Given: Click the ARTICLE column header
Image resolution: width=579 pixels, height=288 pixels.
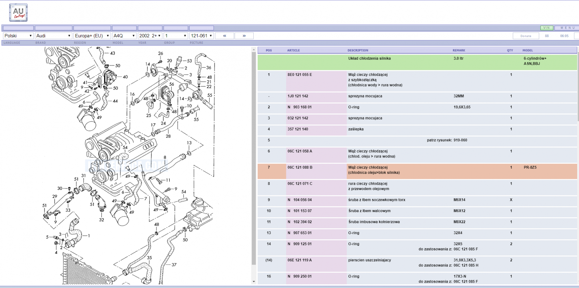Looking at the screenshot, I should click(x=293, y=50).
